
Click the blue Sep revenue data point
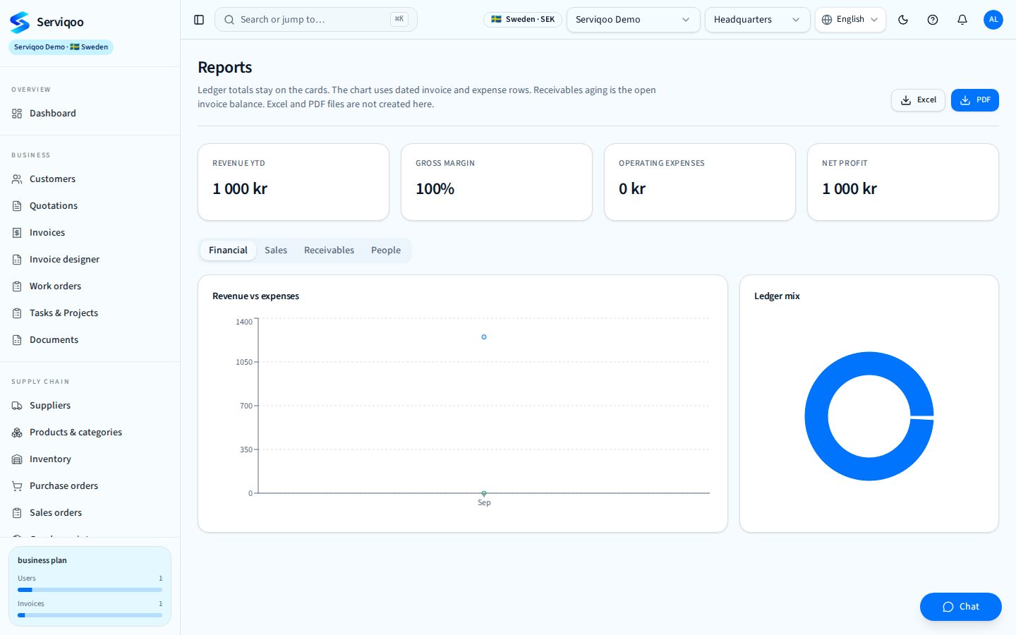click(484, 337)
